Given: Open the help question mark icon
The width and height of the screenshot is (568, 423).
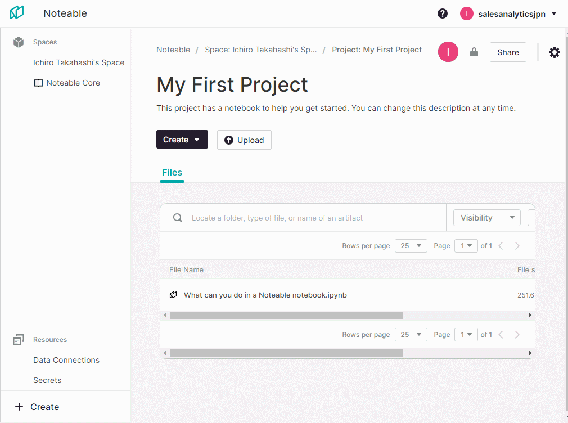Looking at the screenshot, I should 443,13.
